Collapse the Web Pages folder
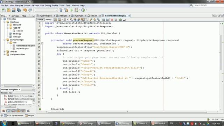224x126 pixels. point(5,22)
